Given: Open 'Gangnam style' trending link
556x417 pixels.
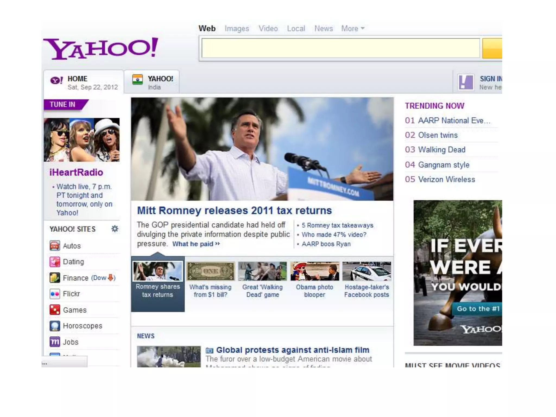Looking at the screenshot, I should (x=444, y=165).
